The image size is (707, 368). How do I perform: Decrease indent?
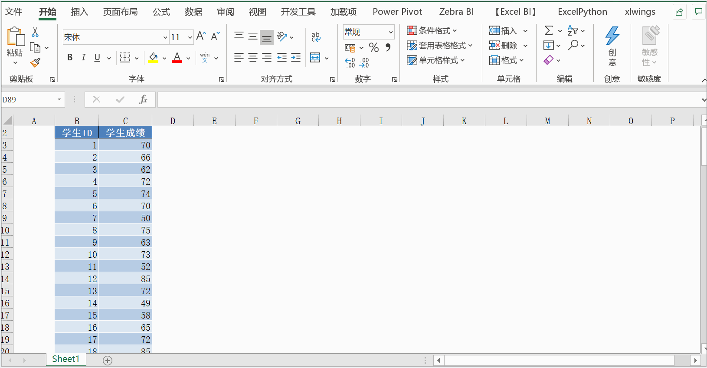click(x=282, y=57)
